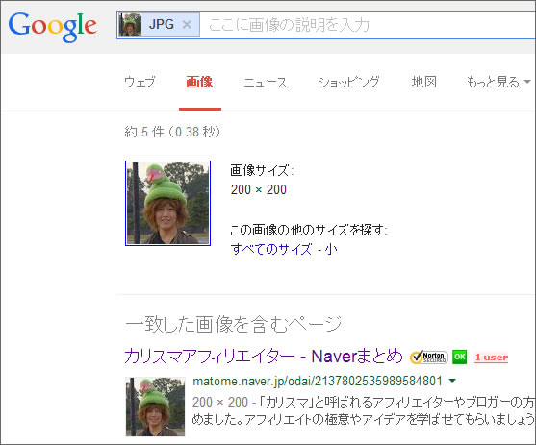Screen dimensions: 536x445
Task: Click the 小 size link
Action: pyautogui.click(x=331, y=249)
